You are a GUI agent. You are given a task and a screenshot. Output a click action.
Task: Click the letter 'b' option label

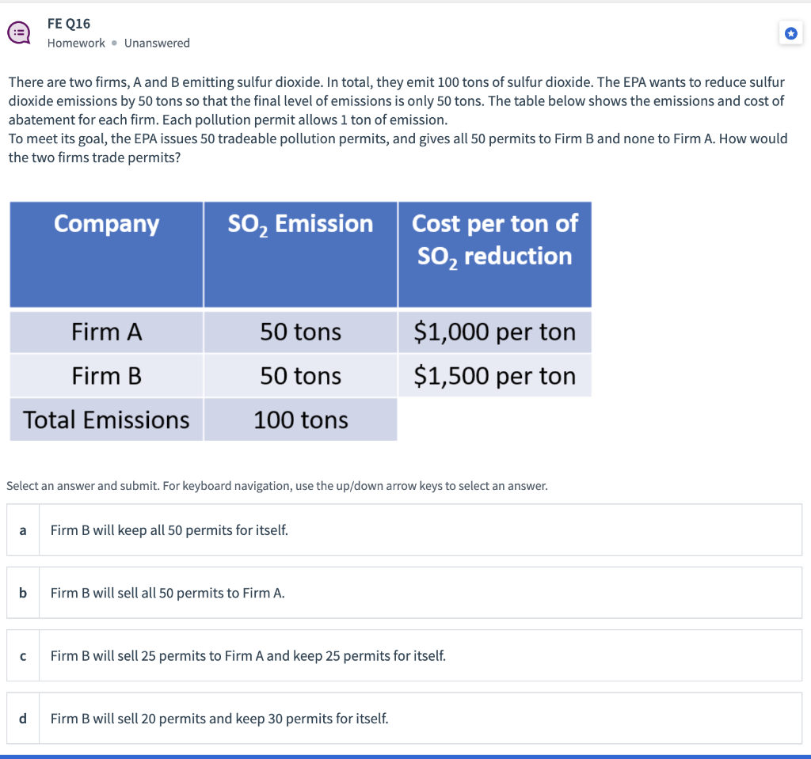coord(23,593)
